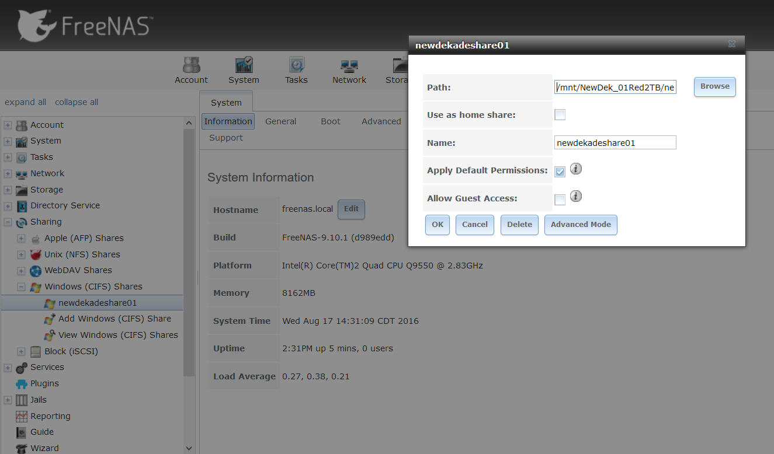Open the Network toolbar icon
The width and height of the screenshot is (774, 454).
pos(349,71)
